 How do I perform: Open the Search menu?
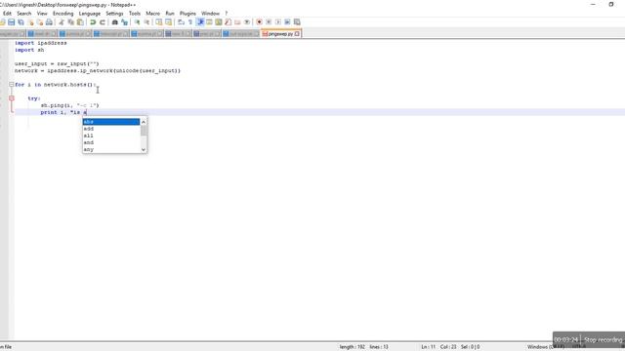point(23,14)
